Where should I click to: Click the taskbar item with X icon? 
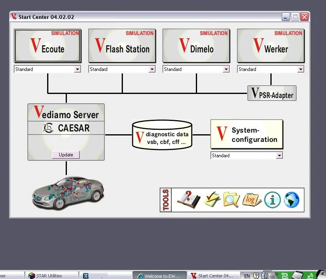coord(106,275)
